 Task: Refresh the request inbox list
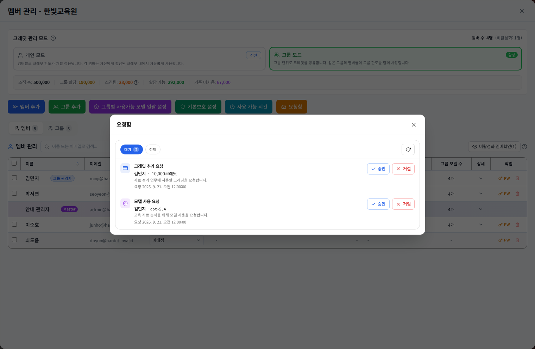408,149
